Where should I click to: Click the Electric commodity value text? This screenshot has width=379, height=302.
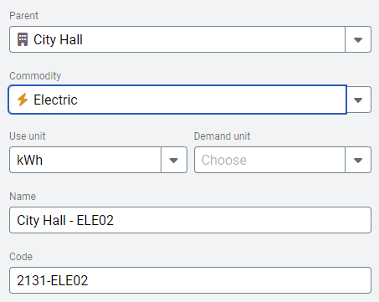[x=55, y=100]
